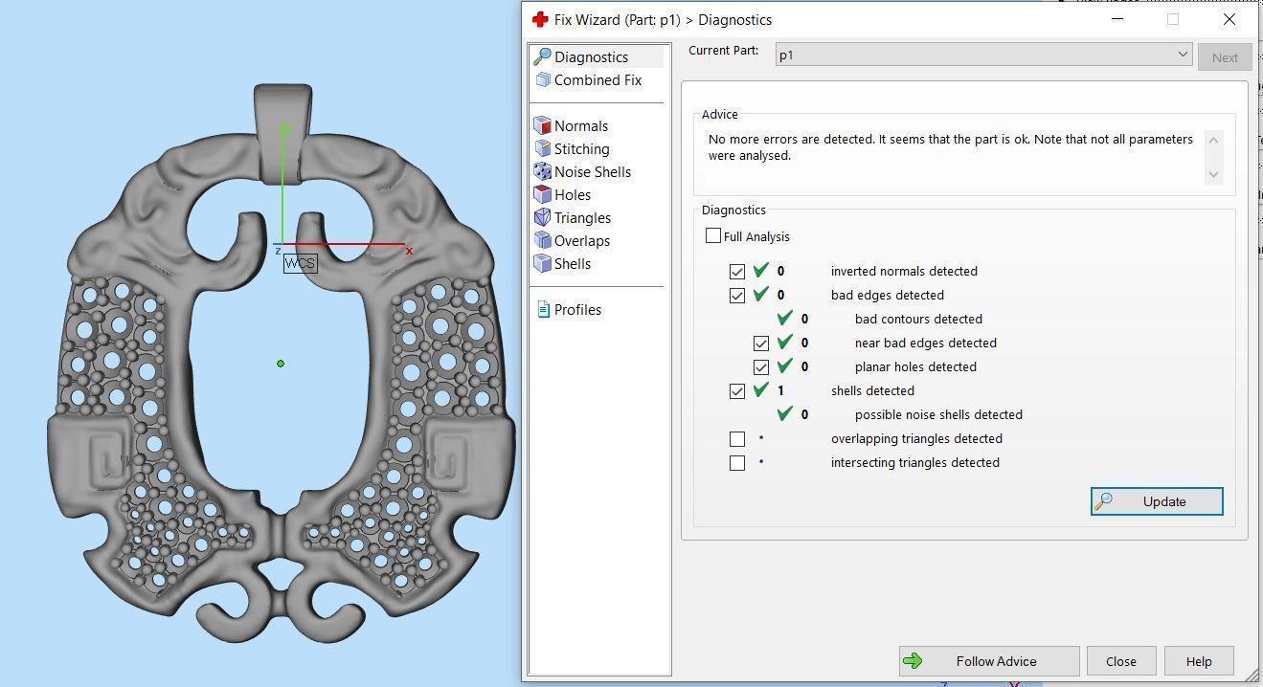
Task: Open the Help button
Action: [1198, 661]
